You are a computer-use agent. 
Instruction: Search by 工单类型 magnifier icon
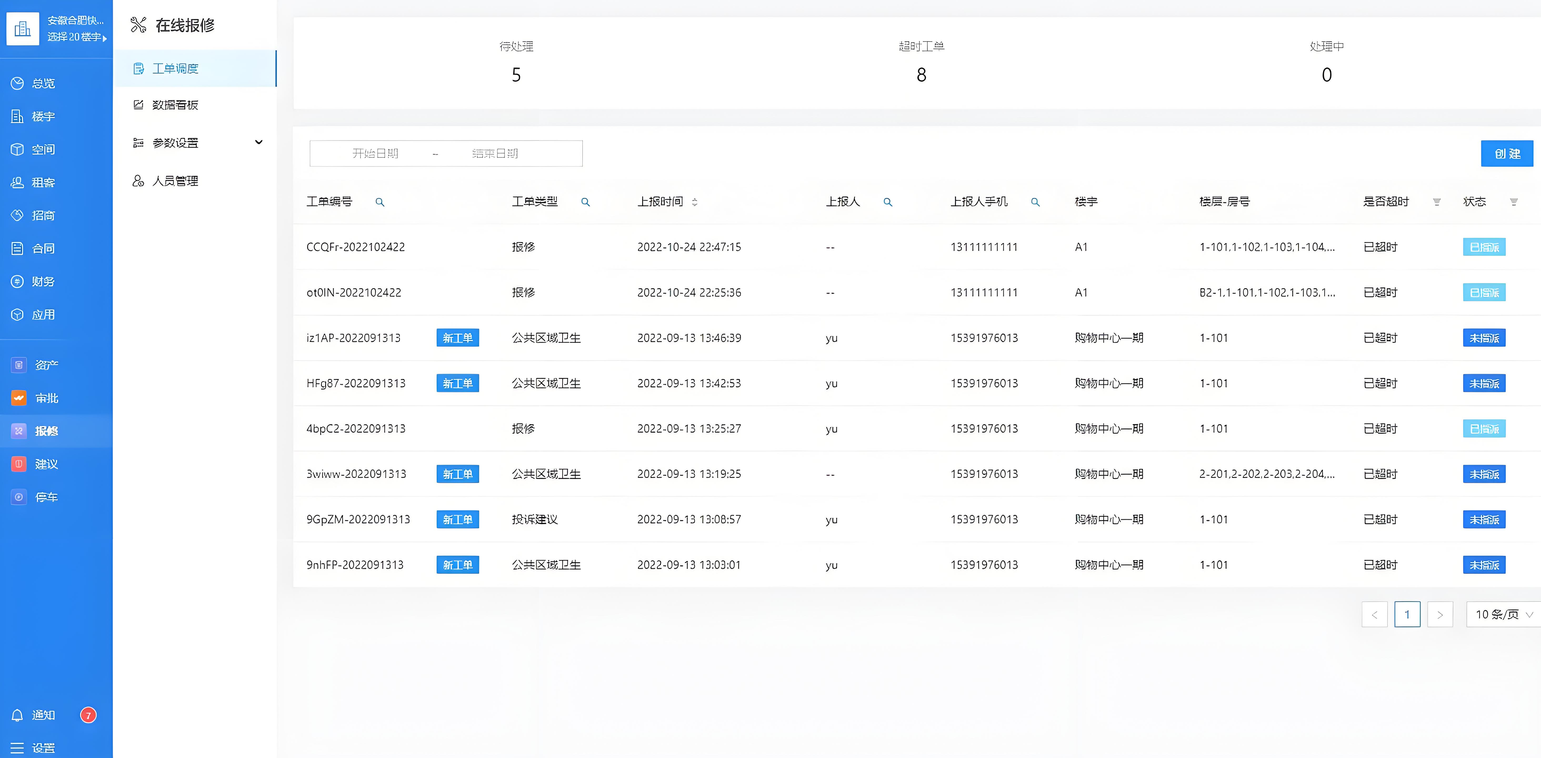coord(586,202)
